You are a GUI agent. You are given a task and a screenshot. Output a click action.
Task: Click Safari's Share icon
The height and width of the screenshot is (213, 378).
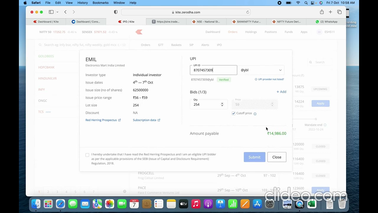click(x=322, y=12)
